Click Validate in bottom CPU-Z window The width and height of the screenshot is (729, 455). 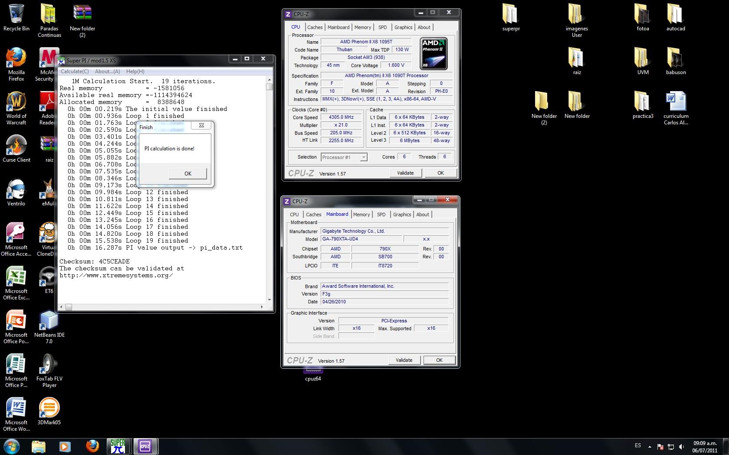click(x=404, y=360)
